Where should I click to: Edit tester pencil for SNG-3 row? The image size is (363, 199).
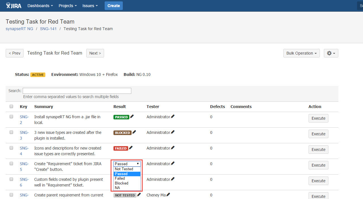pos(173,132)
